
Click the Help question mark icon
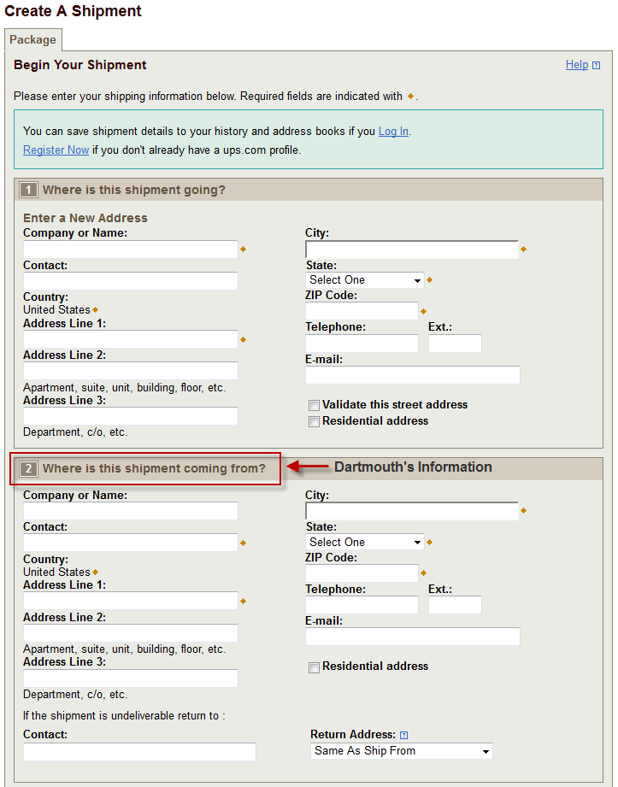[596, 65]
